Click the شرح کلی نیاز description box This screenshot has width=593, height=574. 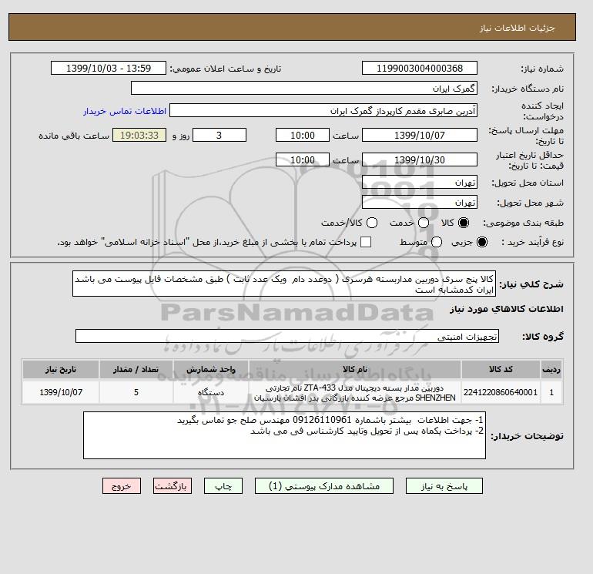284,284
